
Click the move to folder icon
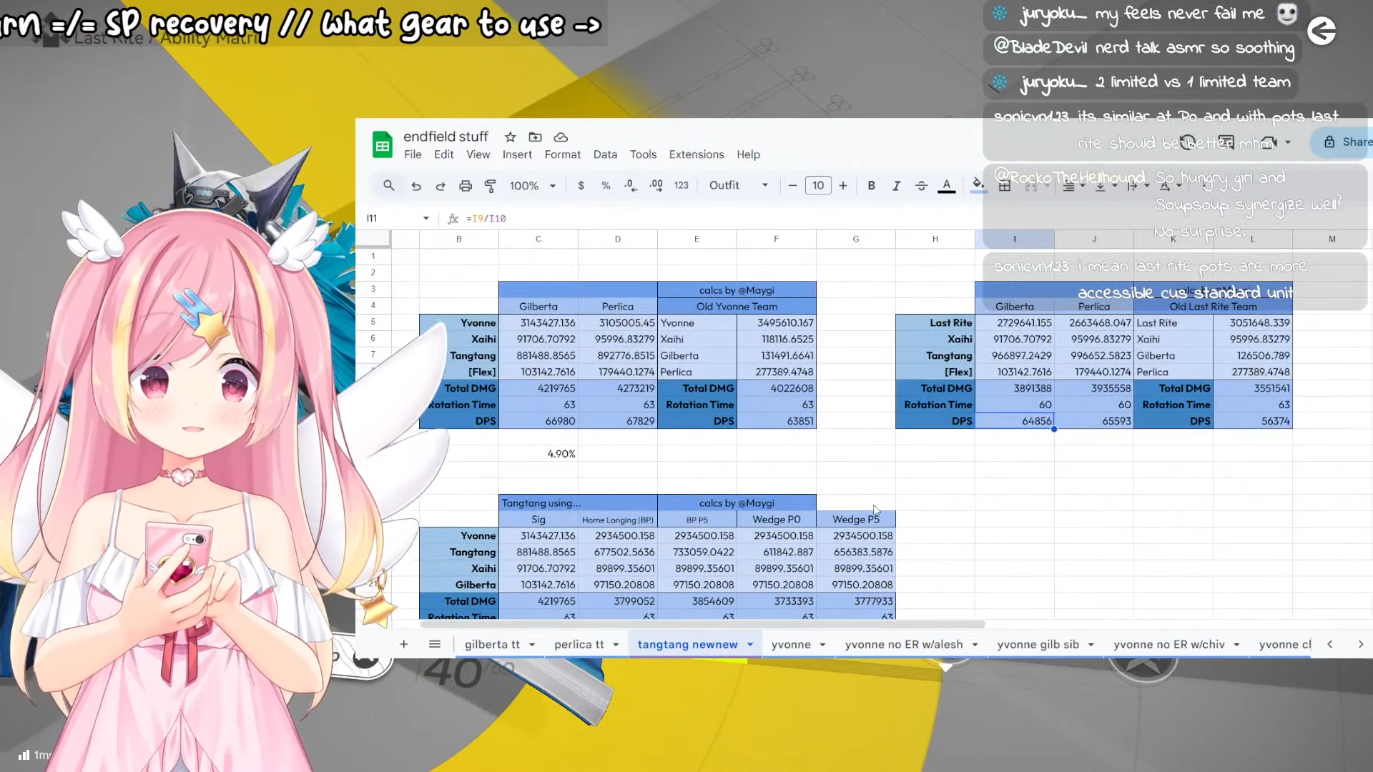click(535, 137)
